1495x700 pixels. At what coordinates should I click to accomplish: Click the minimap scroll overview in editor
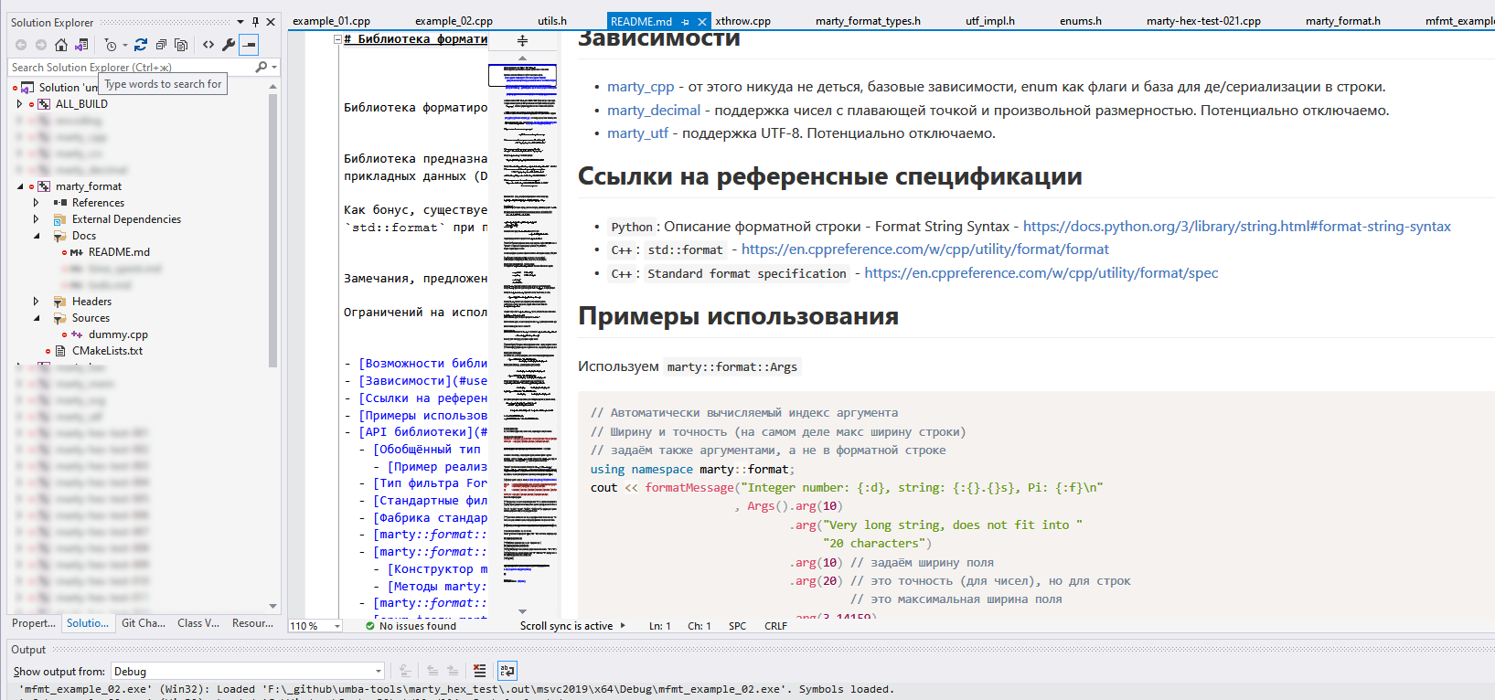tap(522, 320)
